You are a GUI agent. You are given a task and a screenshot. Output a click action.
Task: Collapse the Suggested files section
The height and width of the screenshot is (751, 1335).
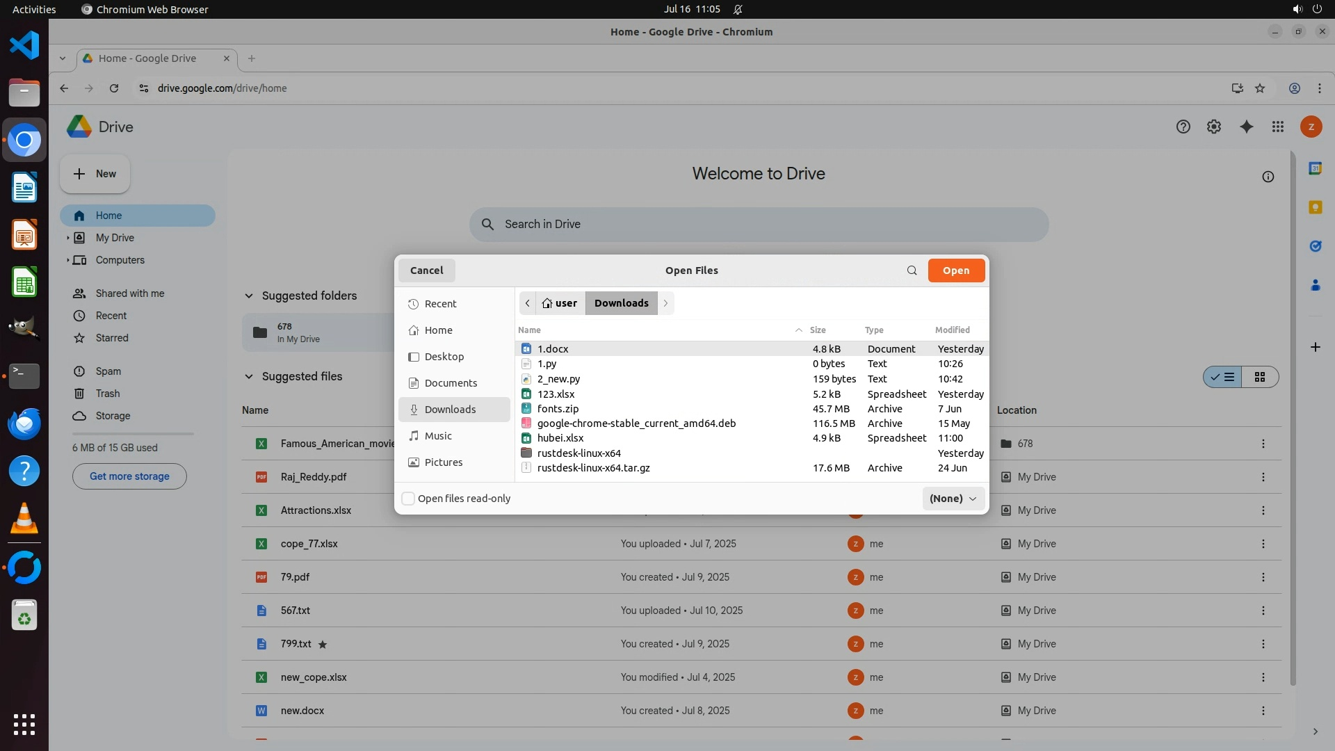point(248,377)
